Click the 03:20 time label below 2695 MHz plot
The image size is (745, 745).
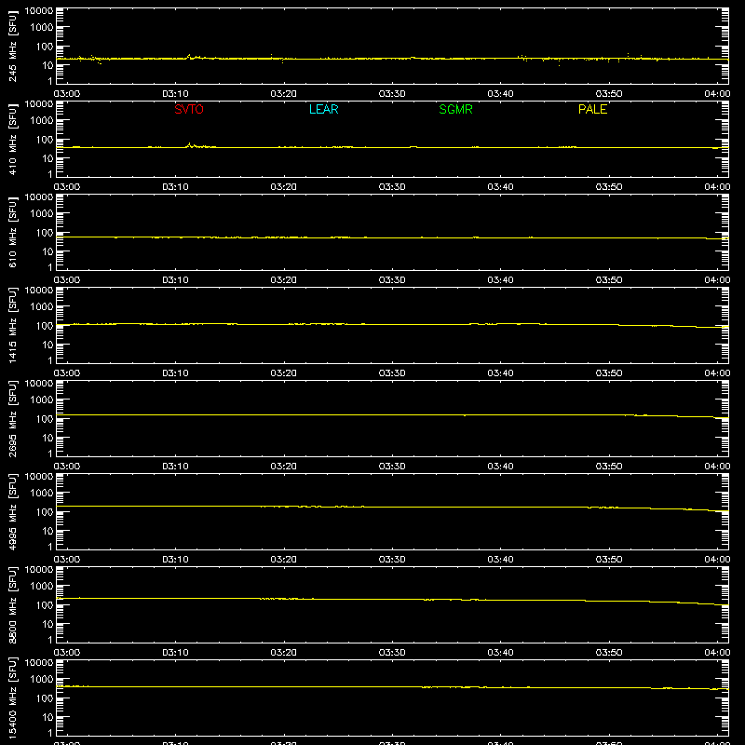pyautogui.click(x=284, y=467)
